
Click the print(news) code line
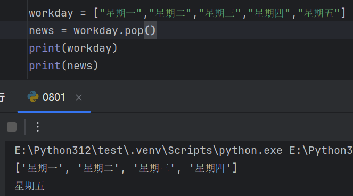tap(63, 66)
